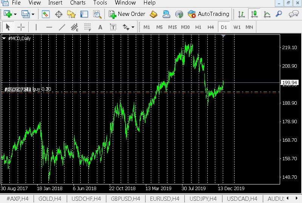Click the 199.94 current price label
The height and width of the screenshot is (203, 302).
(x=290, y=83)
